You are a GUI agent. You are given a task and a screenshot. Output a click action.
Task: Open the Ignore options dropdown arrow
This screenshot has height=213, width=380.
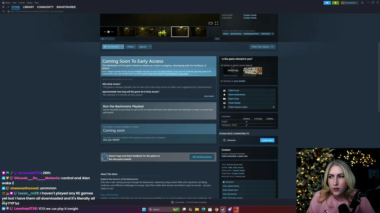(150, 47)
